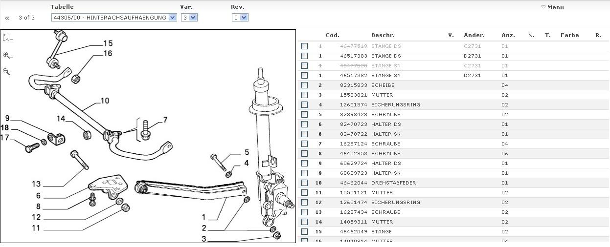The image size is (610, 247).
Task: Click the fit-to-frame view icon
Action: click(x=7, y=37)
